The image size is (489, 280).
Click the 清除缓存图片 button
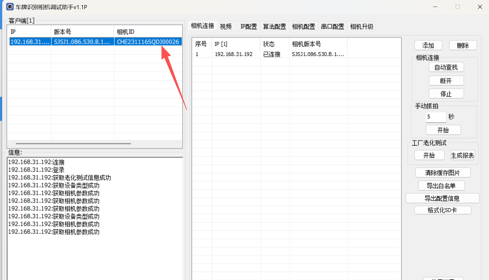pos(443,173)
